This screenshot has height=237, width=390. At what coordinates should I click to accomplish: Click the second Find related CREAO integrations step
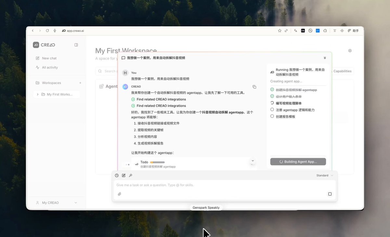[x=159, y=106]
